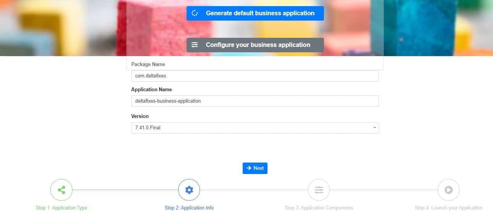Click the share icon for Step 1
Image resolution: width=493 pixels, height=216 pixels.
pyautogui.click(x=61, y=190)
